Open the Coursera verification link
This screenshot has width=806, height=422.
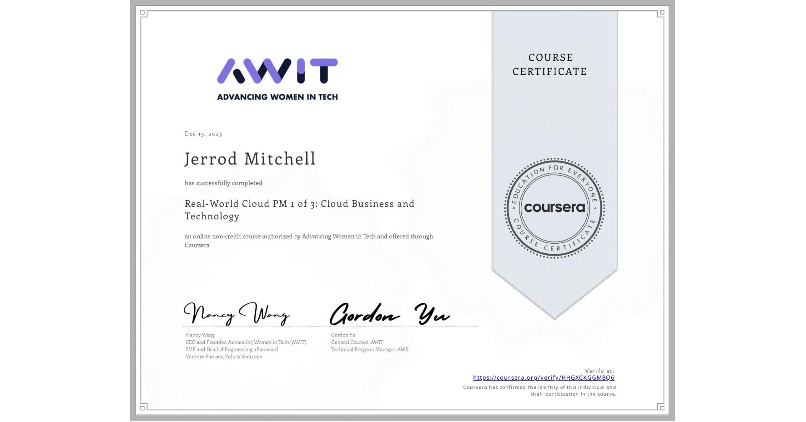point(544,377)
